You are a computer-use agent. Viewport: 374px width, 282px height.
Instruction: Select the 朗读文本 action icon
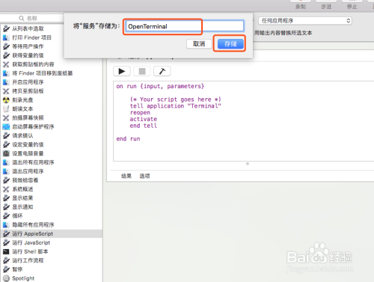6,109
